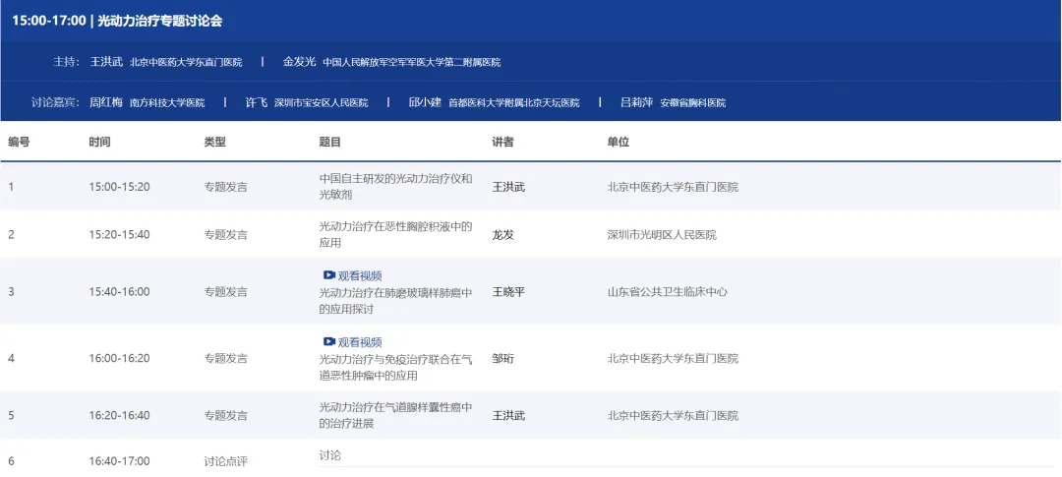Select speaker 王晓平
Image resolution: width=1062 pixels, height=477 pixels.
(508, 292)
